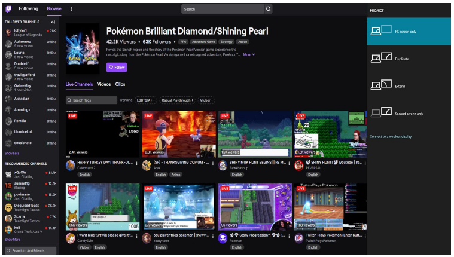Screen dimensions: 454x257
Task: Click the search magnifier button
Action: pos(269,9)
